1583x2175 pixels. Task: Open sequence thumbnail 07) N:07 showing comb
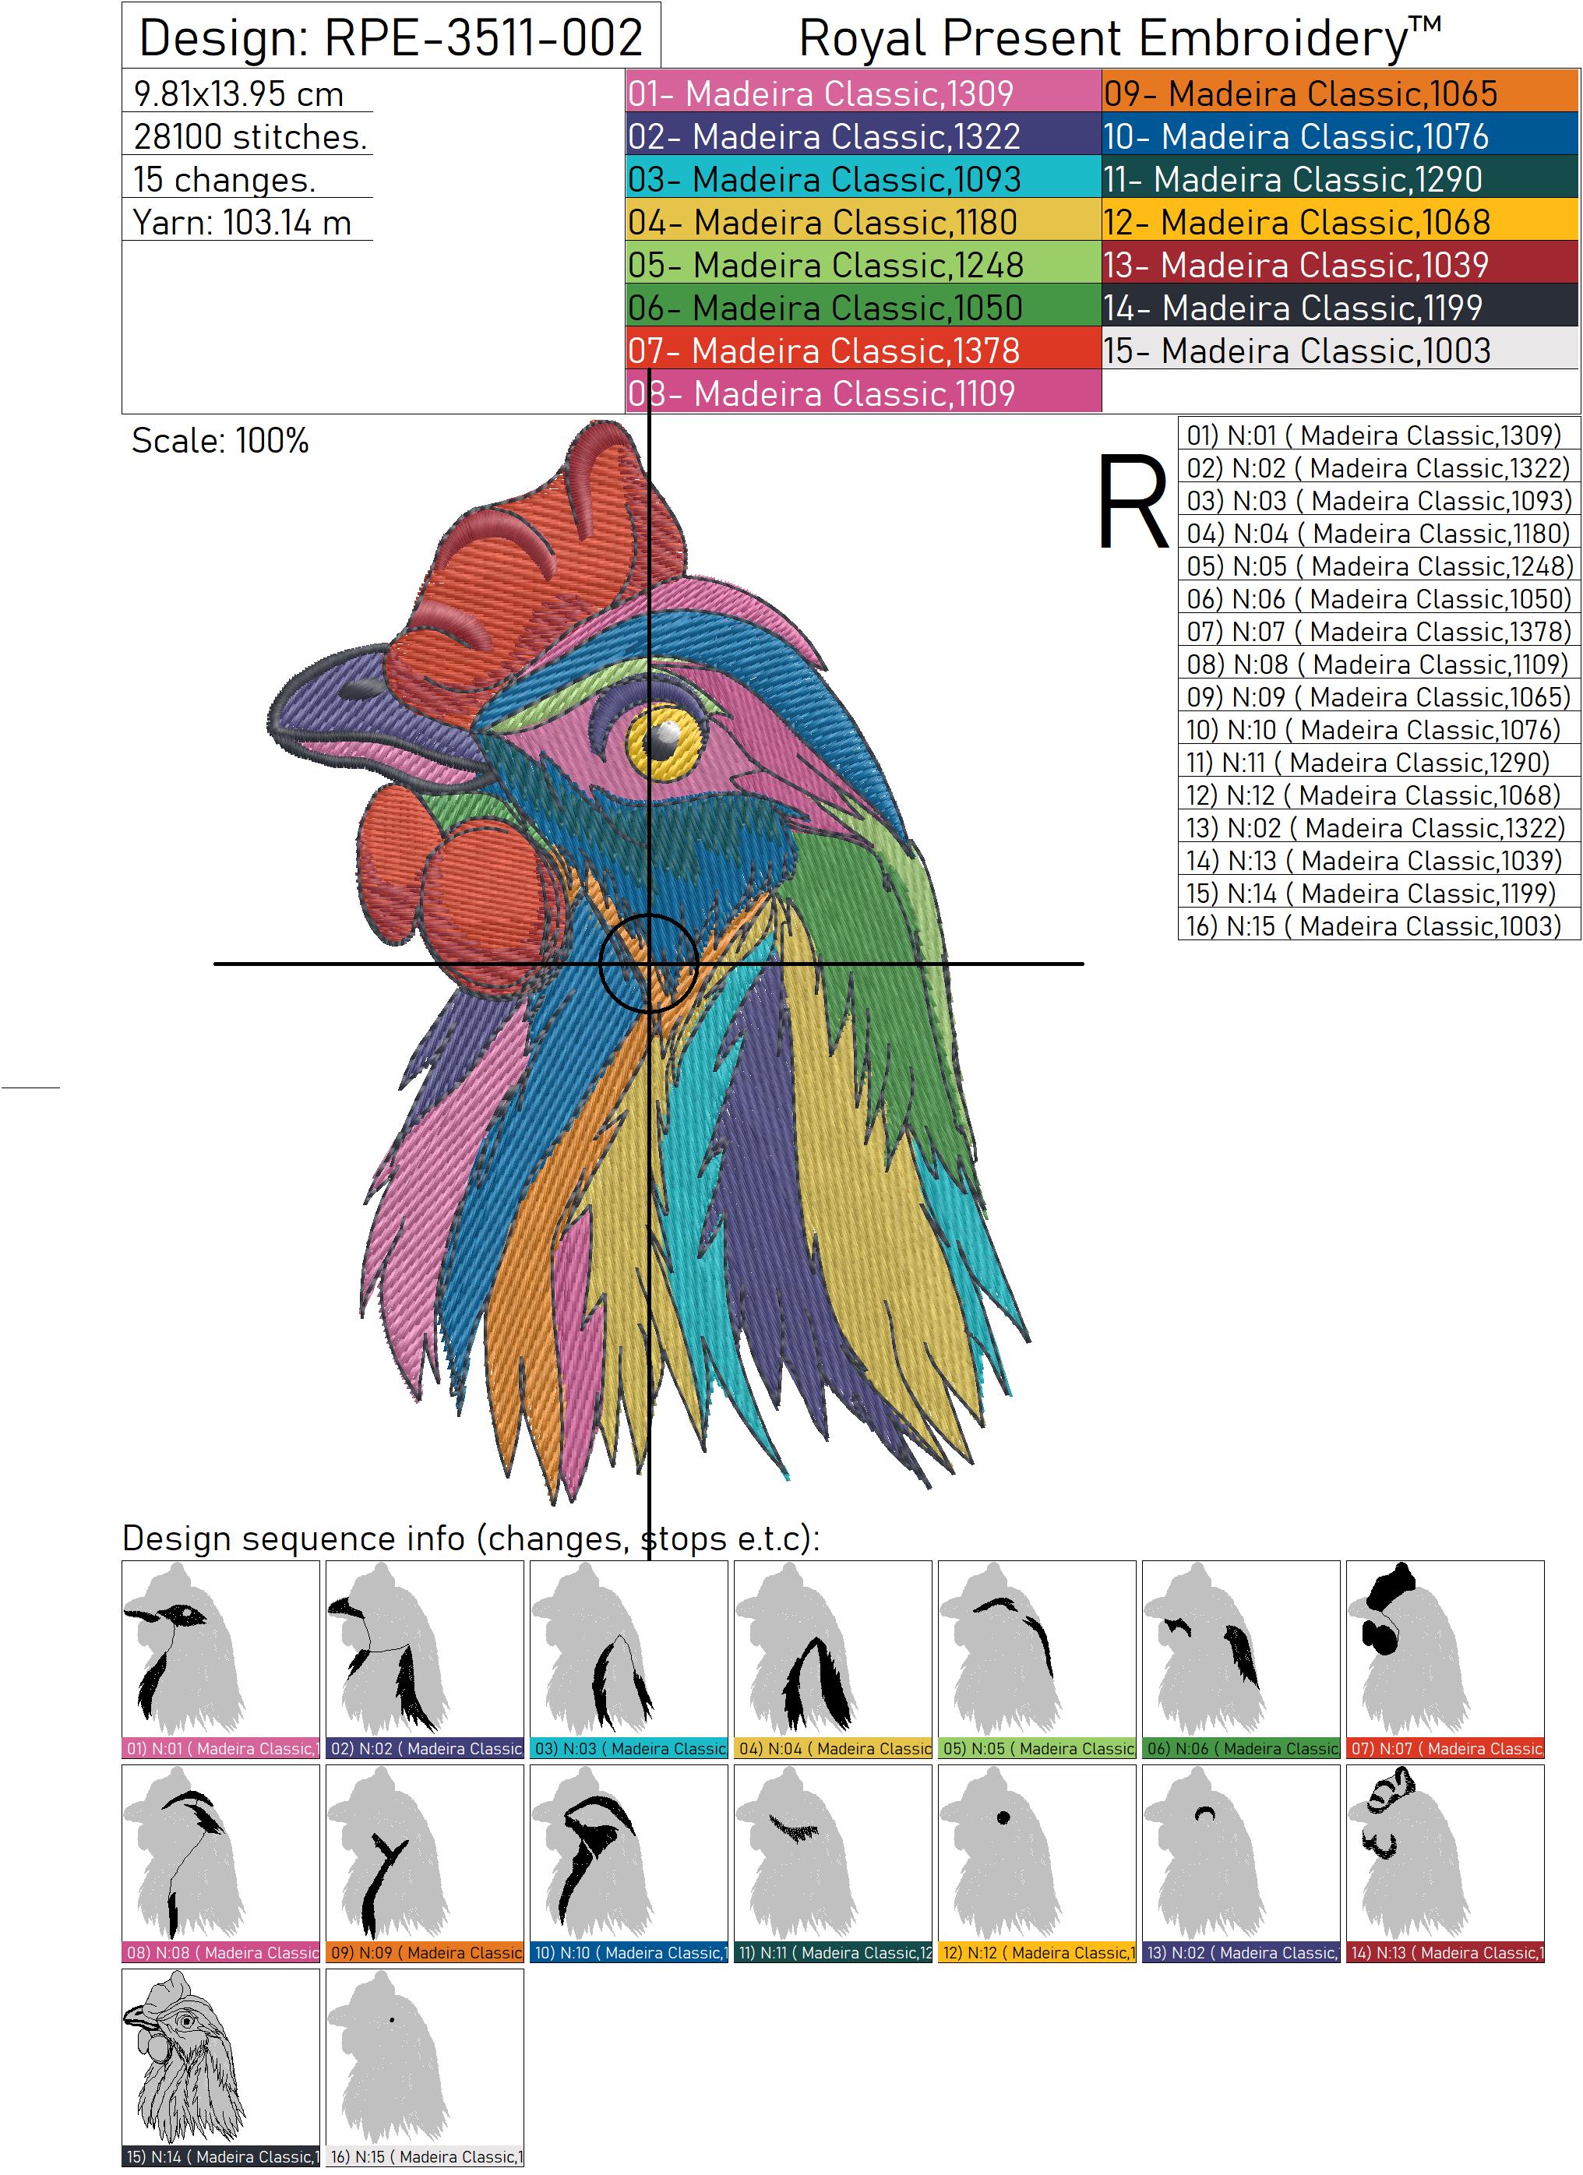tap(1446, 1659)
